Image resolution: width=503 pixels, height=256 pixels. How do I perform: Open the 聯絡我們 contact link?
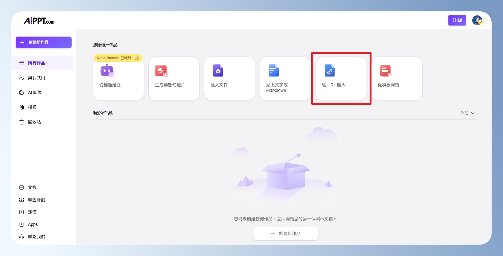pos(36,237)
